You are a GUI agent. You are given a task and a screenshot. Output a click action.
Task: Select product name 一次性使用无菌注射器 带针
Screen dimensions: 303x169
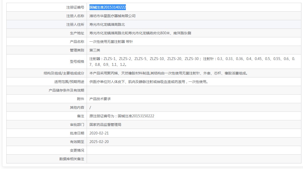111,42
